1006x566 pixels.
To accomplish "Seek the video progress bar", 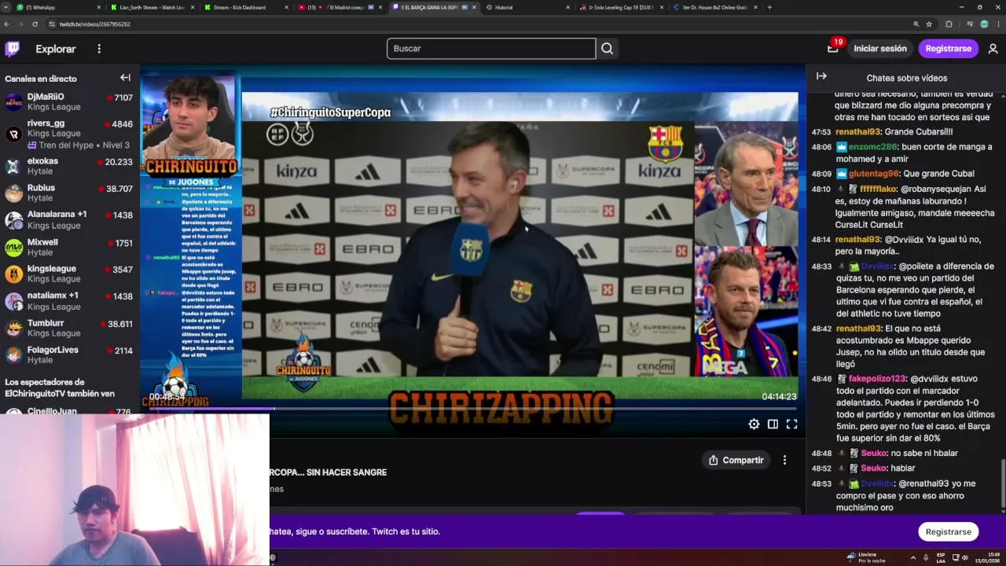I will click(472, 409).
